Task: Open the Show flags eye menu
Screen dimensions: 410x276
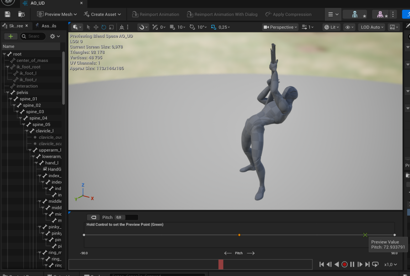Action: coord(349,27)
